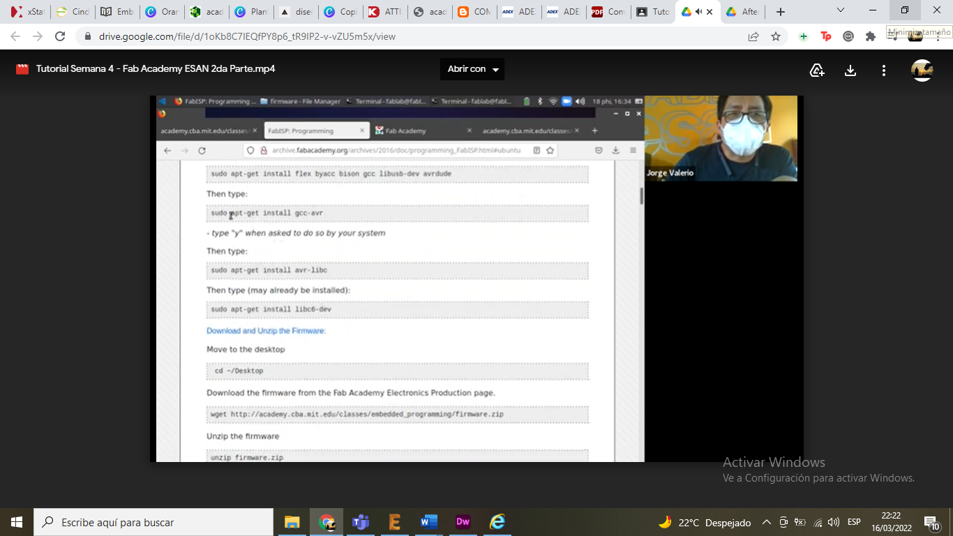Switch to the xStat tab

point(27,12)
